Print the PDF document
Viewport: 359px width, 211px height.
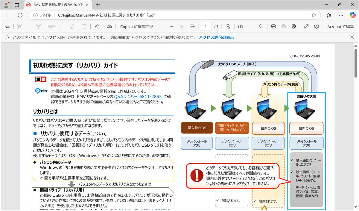pyautogui.click(x=273, y=26)
